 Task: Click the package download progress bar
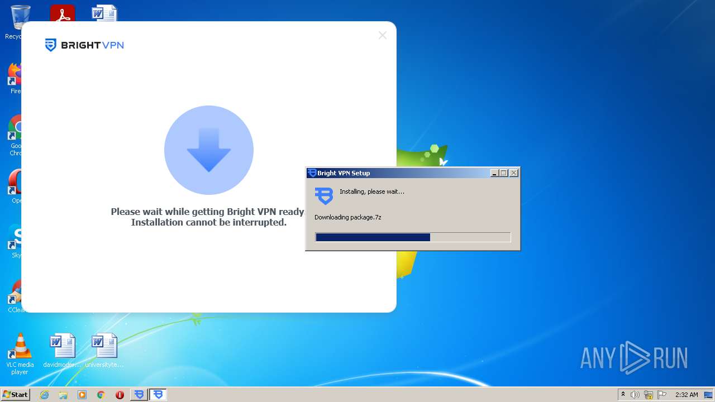[x=413, y=237]
